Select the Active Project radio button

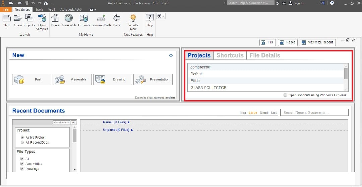coord(22,137)
